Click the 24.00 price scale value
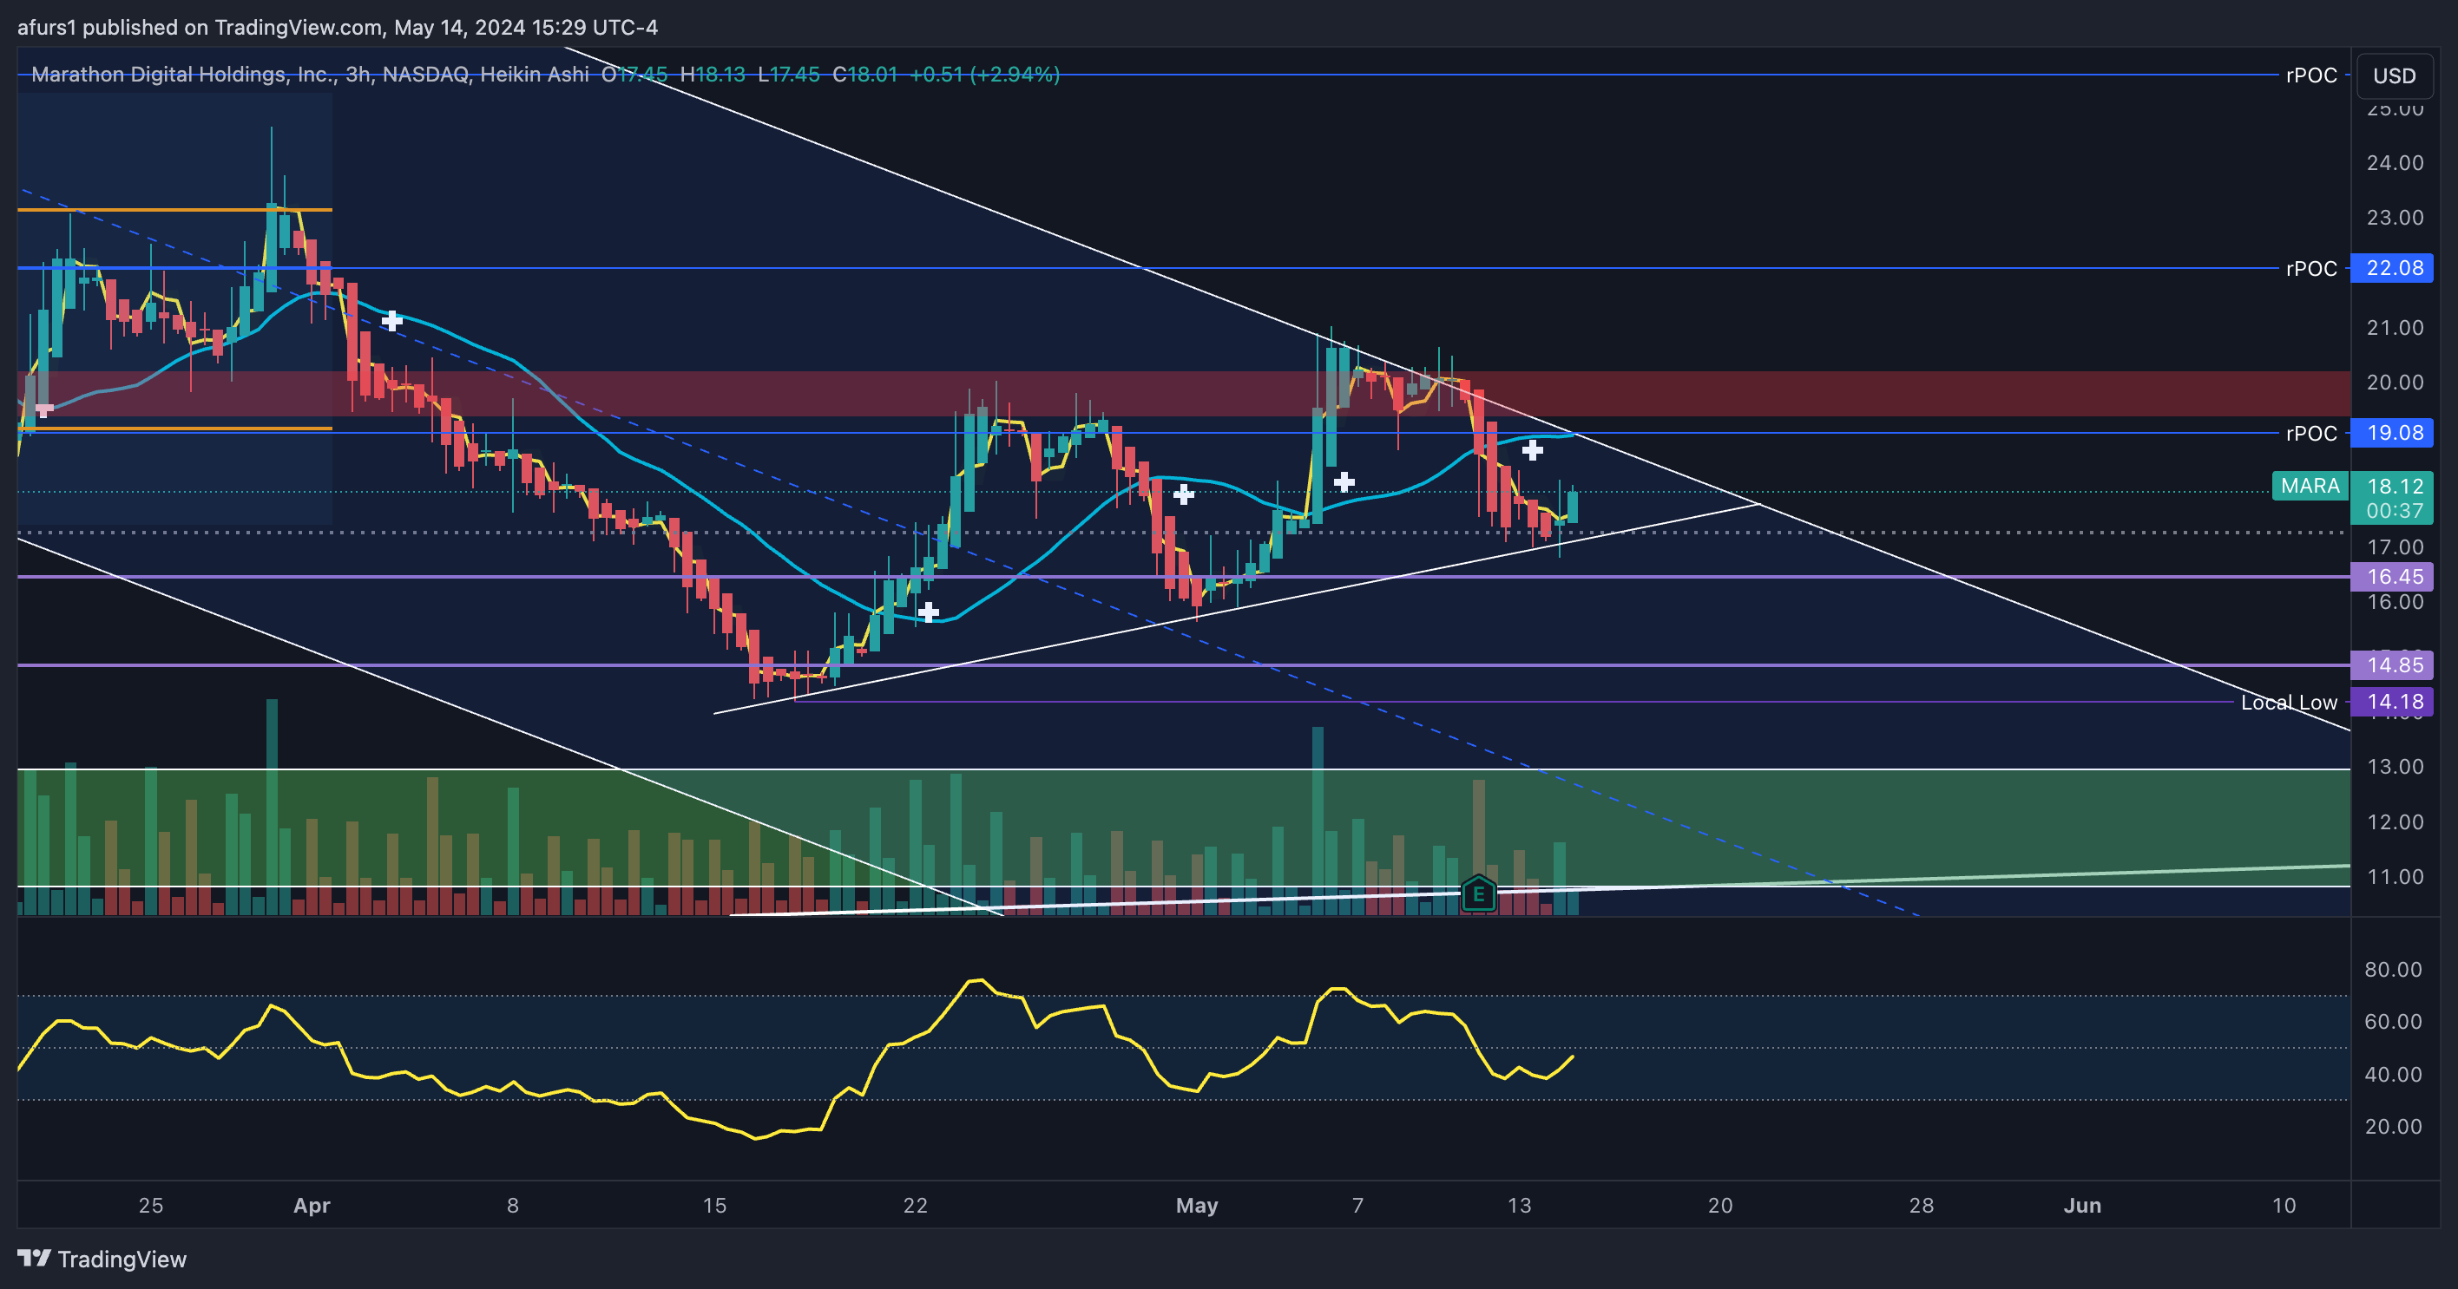The image size is (2458, 1289). (2394, 163)
